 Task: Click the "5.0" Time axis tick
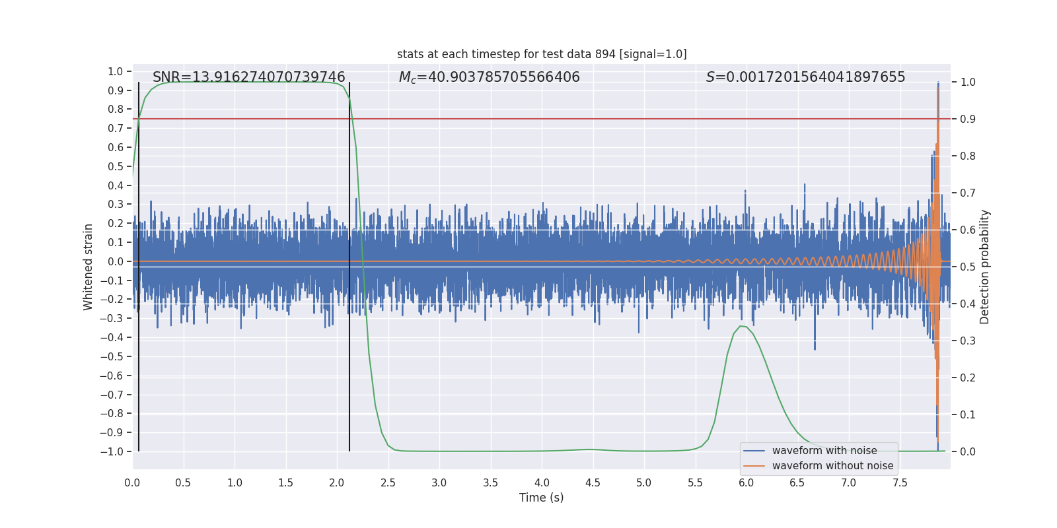tap(644, 482)
